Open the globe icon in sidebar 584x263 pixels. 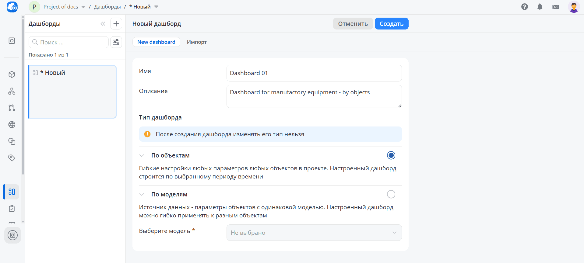pos(12,125)
